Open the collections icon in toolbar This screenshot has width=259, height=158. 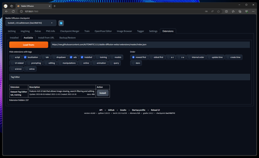[240, 11]
